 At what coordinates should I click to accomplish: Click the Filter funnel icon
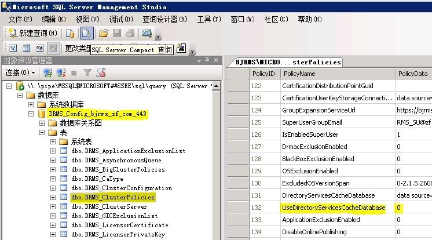click(87, 73)
